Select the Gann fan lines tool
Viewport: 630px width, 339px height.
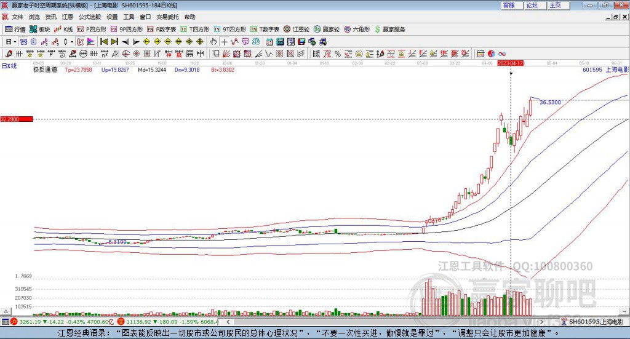coord(226,54)
